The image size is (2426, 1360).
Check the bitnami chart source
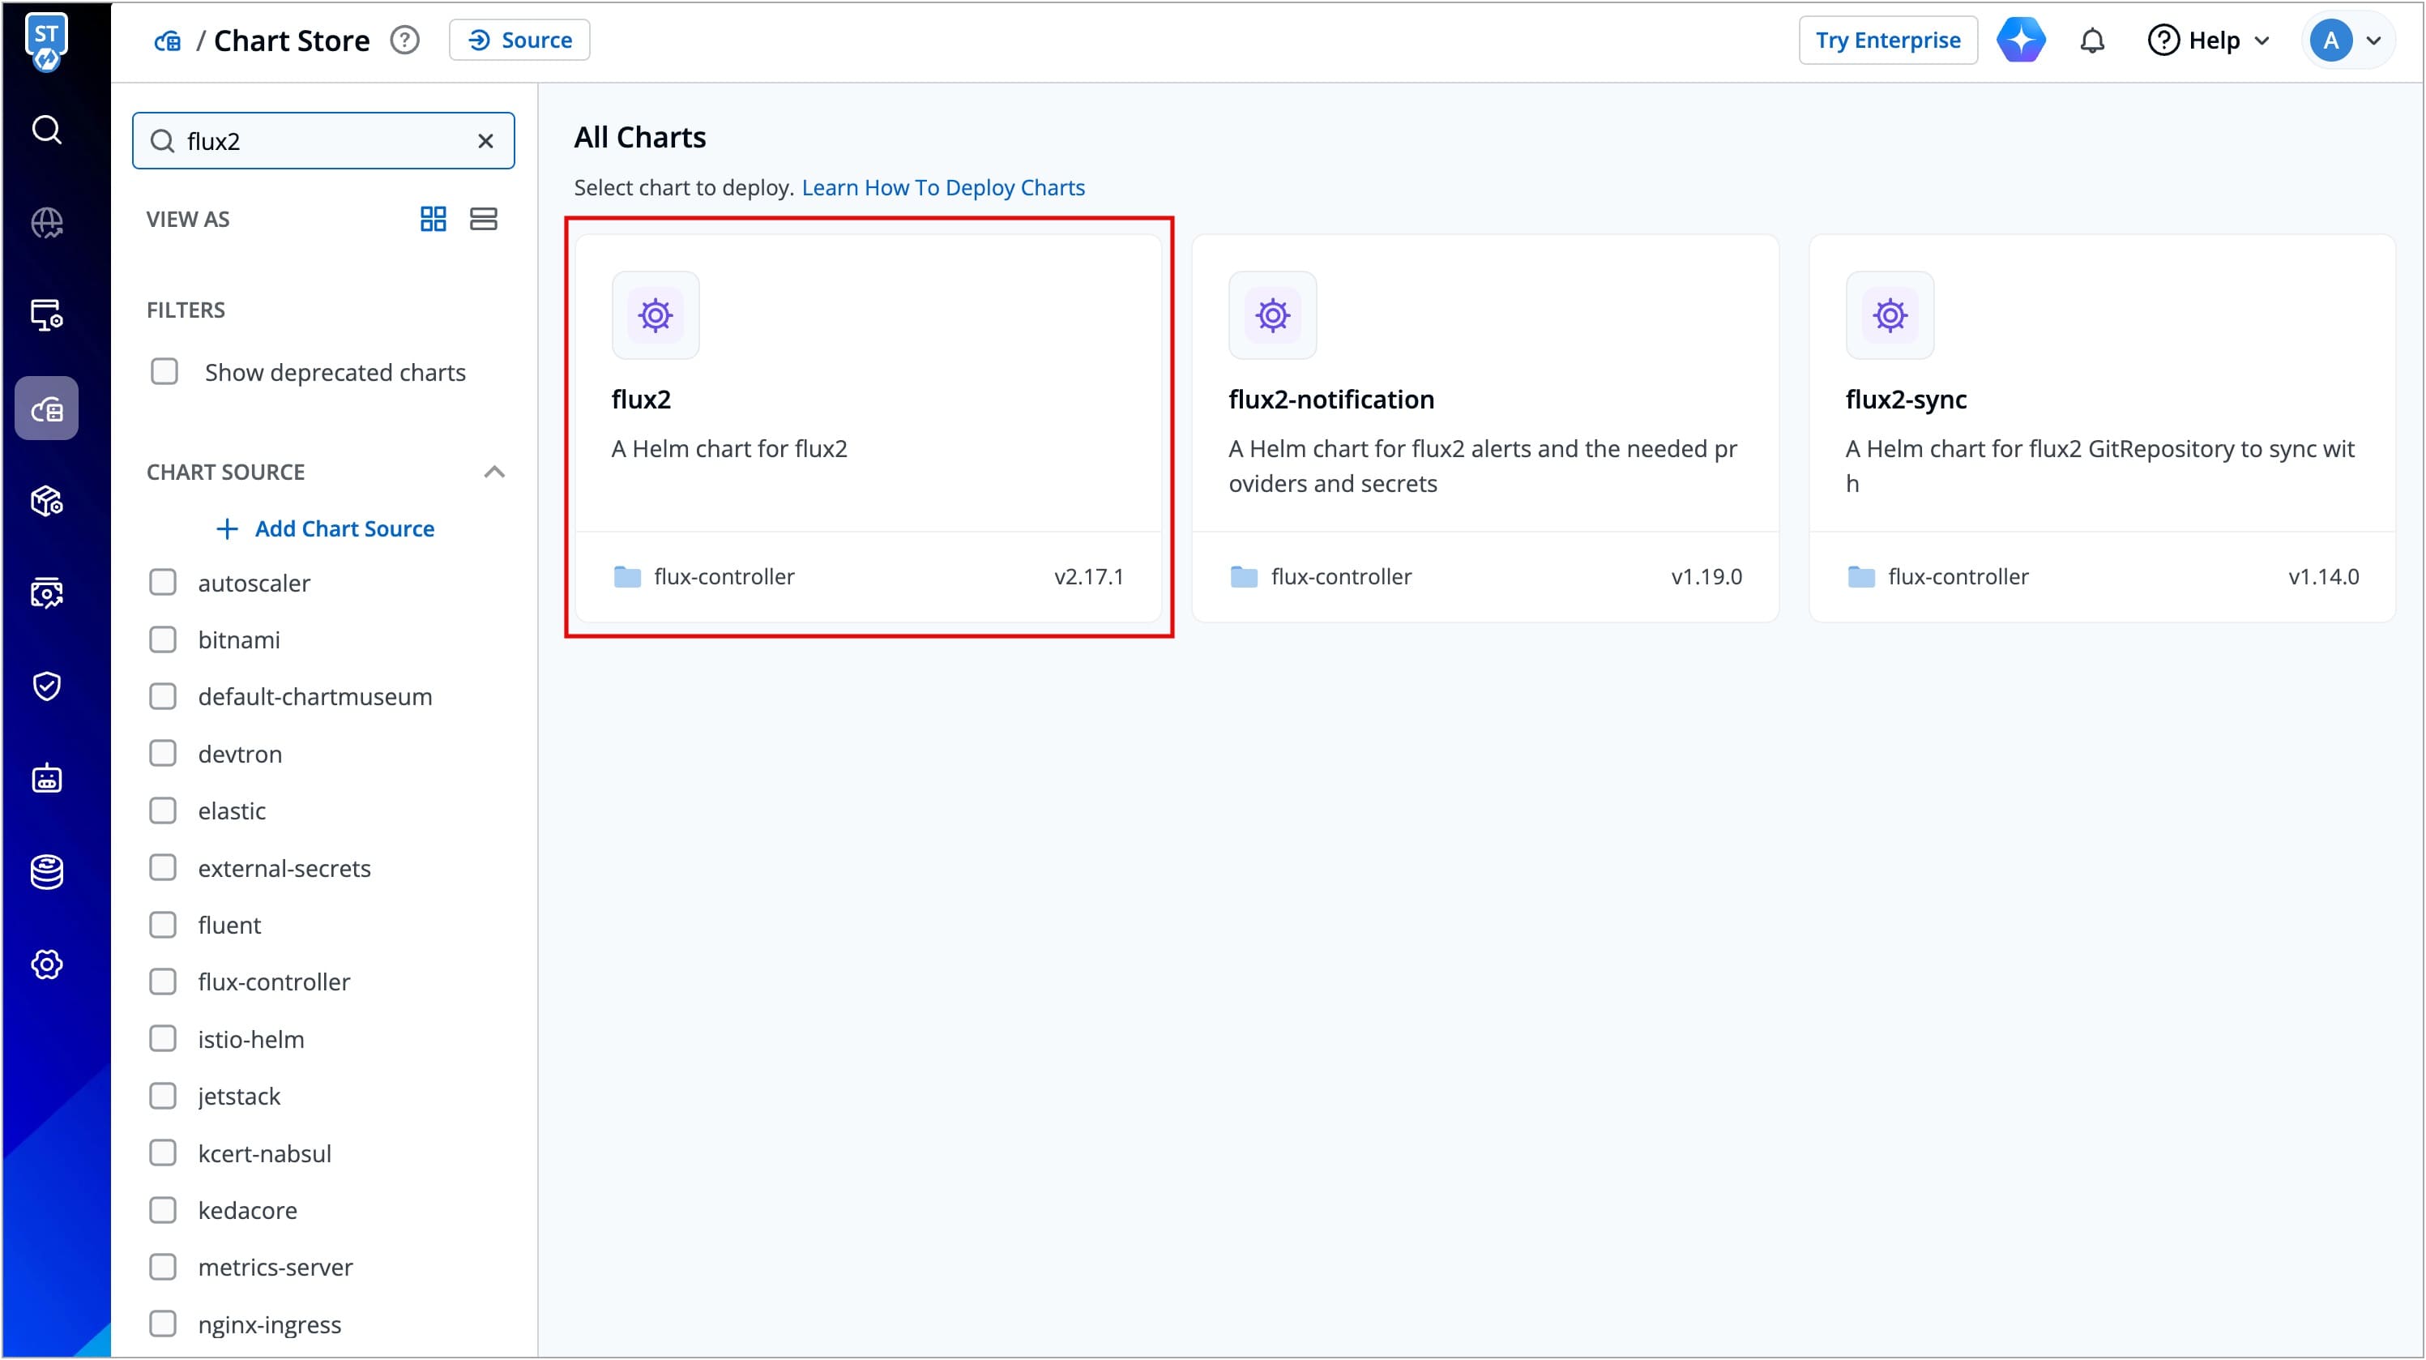click(163, 639)
